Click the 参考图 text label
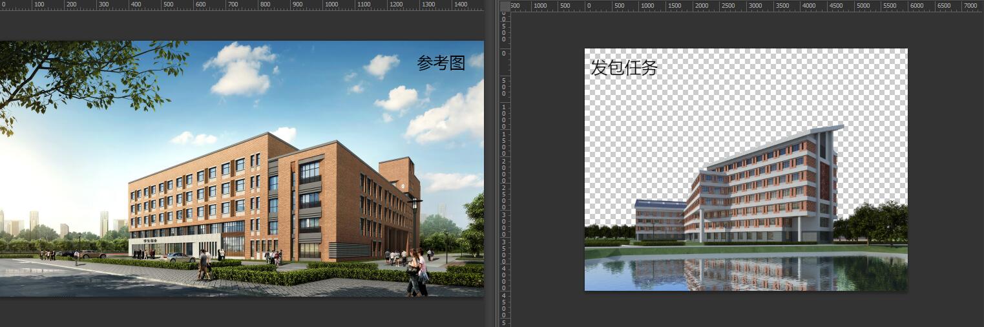Screen dimensions: 984x327 [441, 63]
